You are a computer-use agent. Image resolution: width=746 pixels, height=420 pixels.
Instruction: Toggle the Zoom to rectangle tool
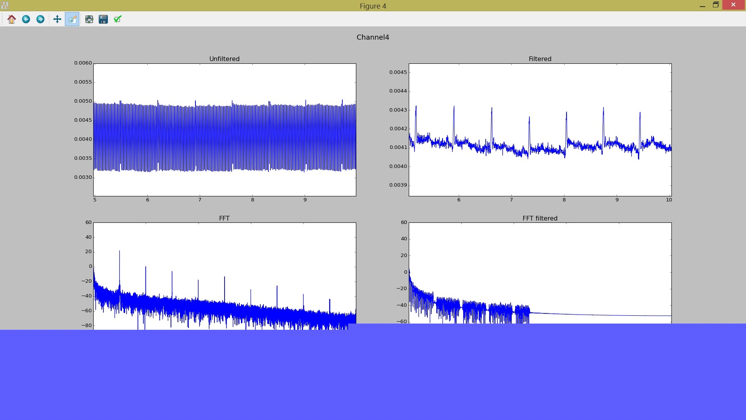click(x=72, y=19)
